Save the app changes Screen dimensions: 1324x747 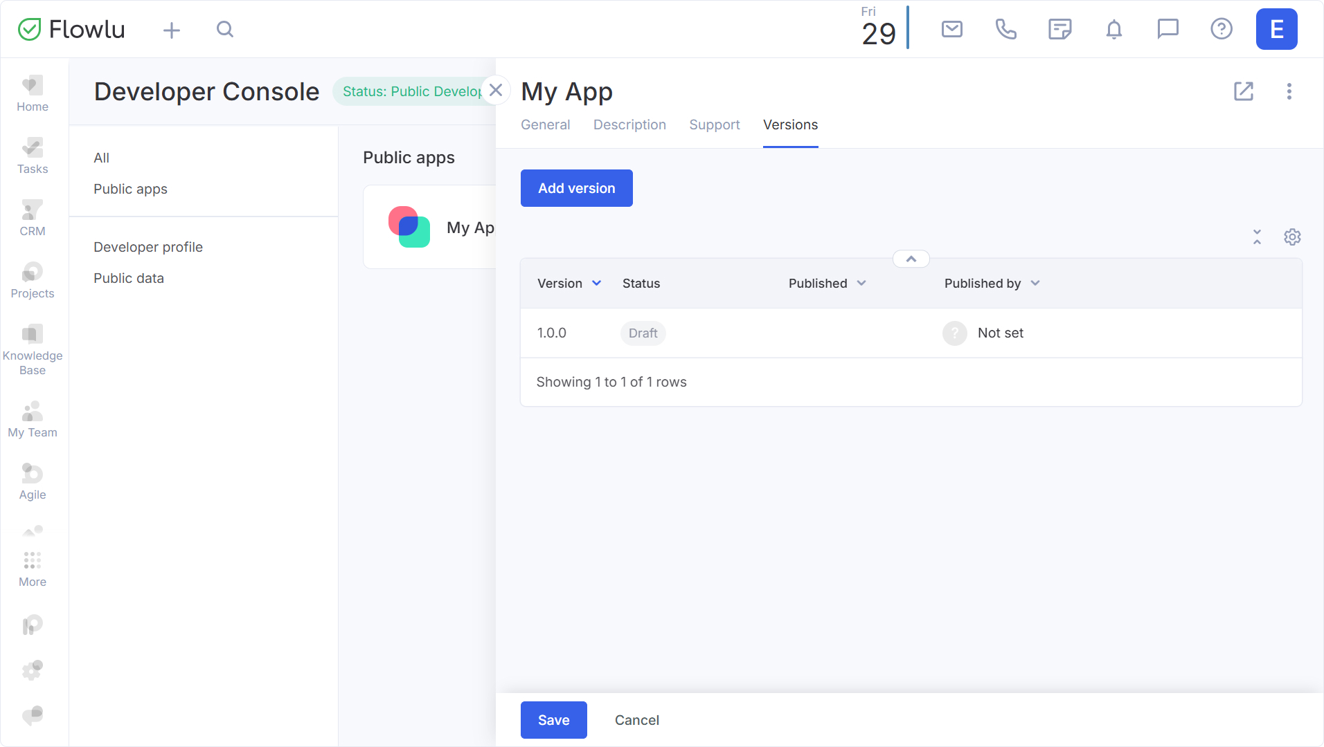553,720
